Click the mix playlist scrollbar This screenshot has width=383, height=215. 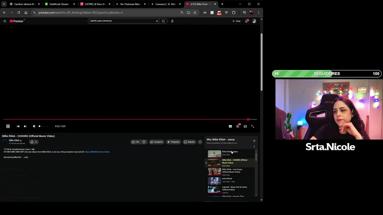pyautogui.click(x=256, y=157)
